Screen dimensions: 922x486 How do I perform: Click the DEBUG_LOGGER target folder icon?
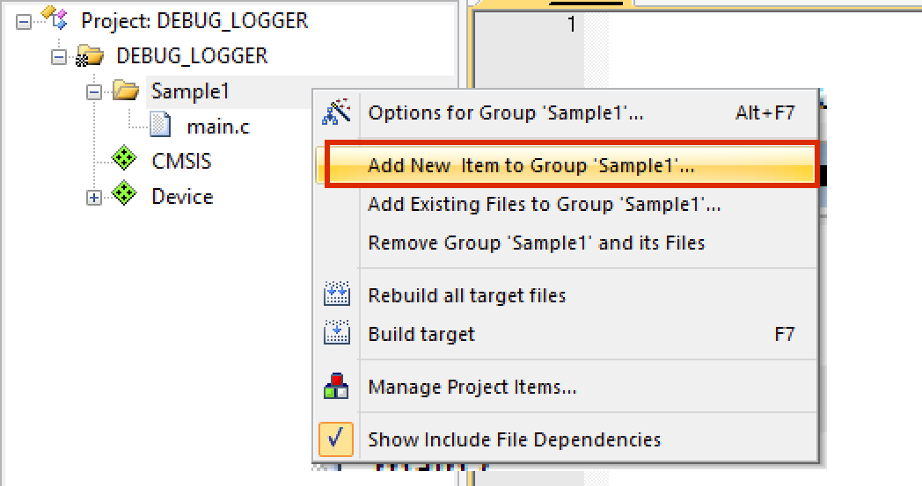pos(89,56)
